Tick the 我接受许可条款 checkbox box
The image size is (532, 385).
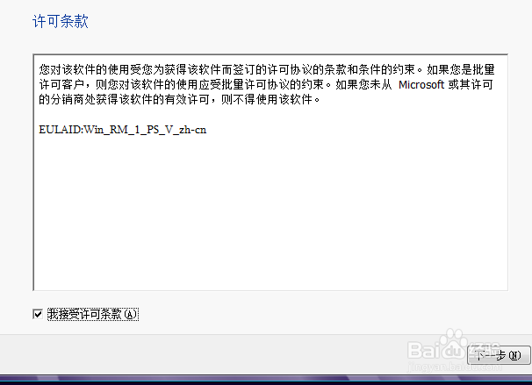pos(38,314)
